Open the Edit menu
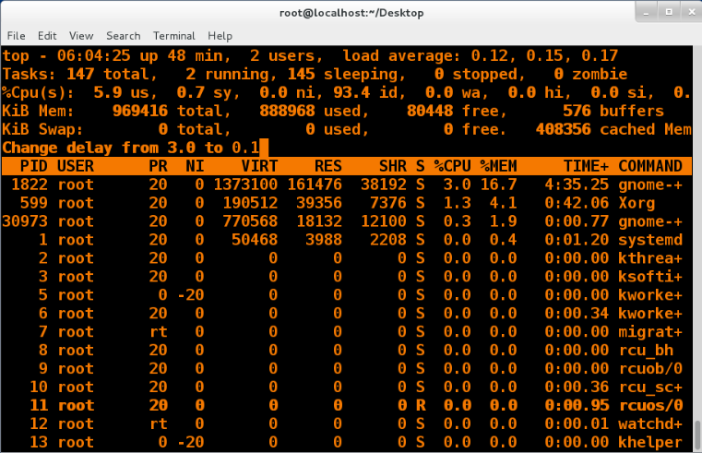 pos(47,36)
